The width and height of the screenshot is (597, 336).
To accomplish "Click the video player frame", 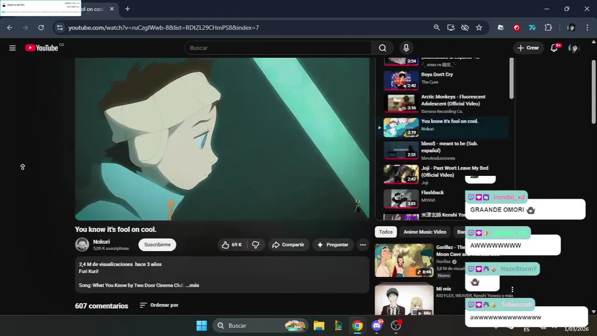I will click(x=222, y=139).
